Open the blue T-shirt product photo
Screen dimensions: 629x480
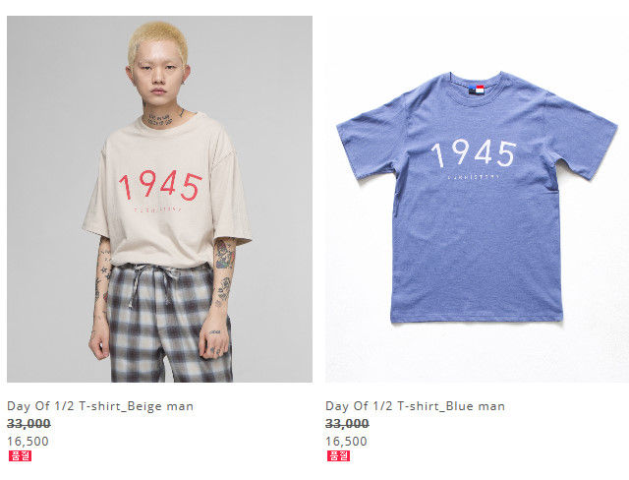[x=477, y=199]
